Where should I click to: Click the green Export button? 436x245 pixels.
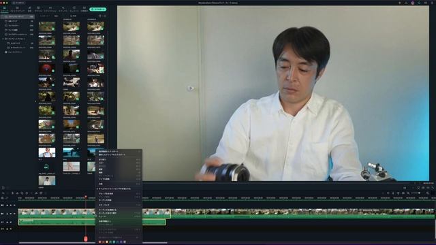point(98,9)
